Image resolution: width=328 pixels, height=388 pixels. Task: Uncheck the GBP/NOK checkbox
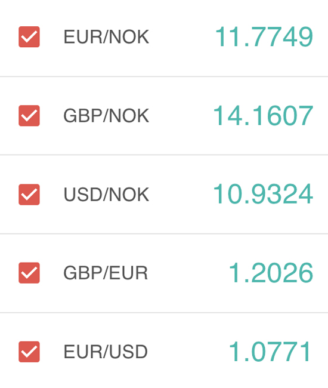(x=29, y=116)
